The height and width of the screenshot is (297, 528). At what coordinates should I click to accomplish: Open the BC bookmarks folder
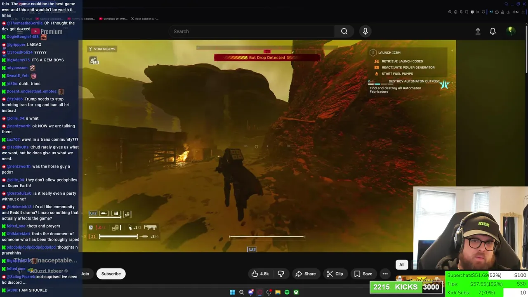coord(15,19)
